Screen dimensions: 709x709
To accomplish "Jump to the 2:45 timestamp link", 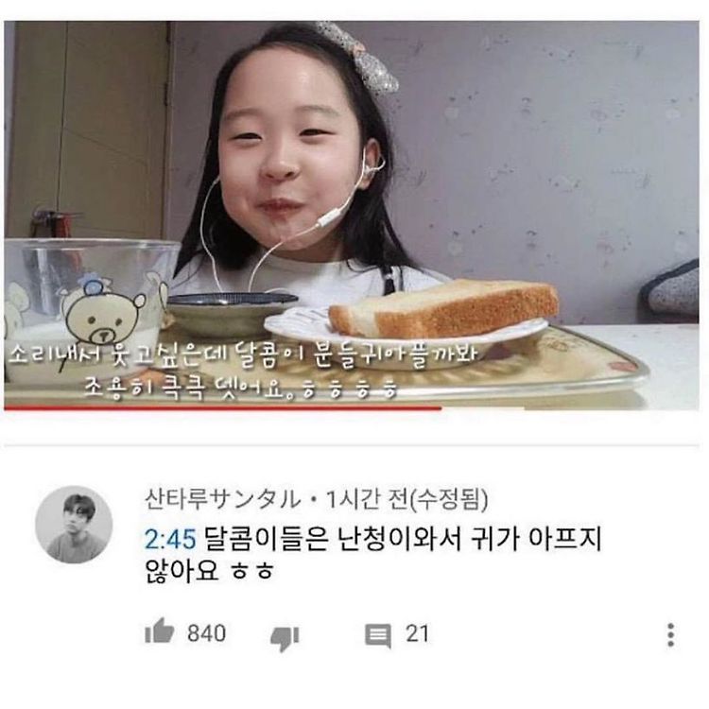I will [x=170, y=539].
